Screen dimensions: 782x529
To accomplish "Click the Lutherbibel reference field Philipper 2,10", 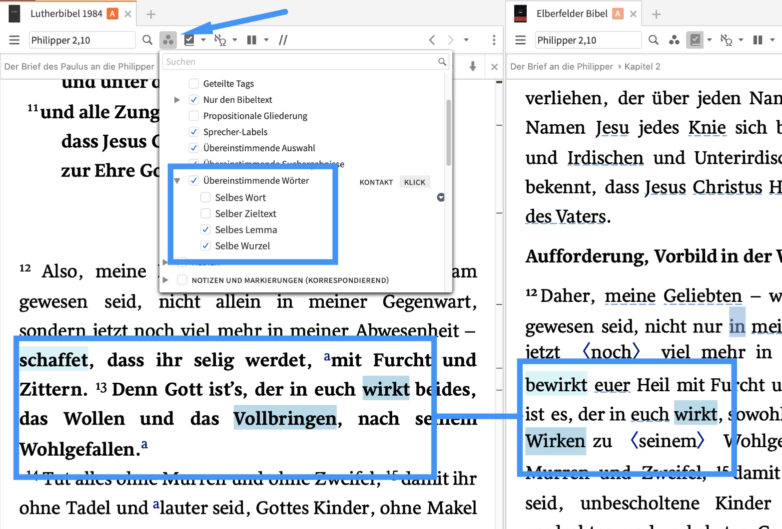I will pyautogui.click(x=82, y=40).
